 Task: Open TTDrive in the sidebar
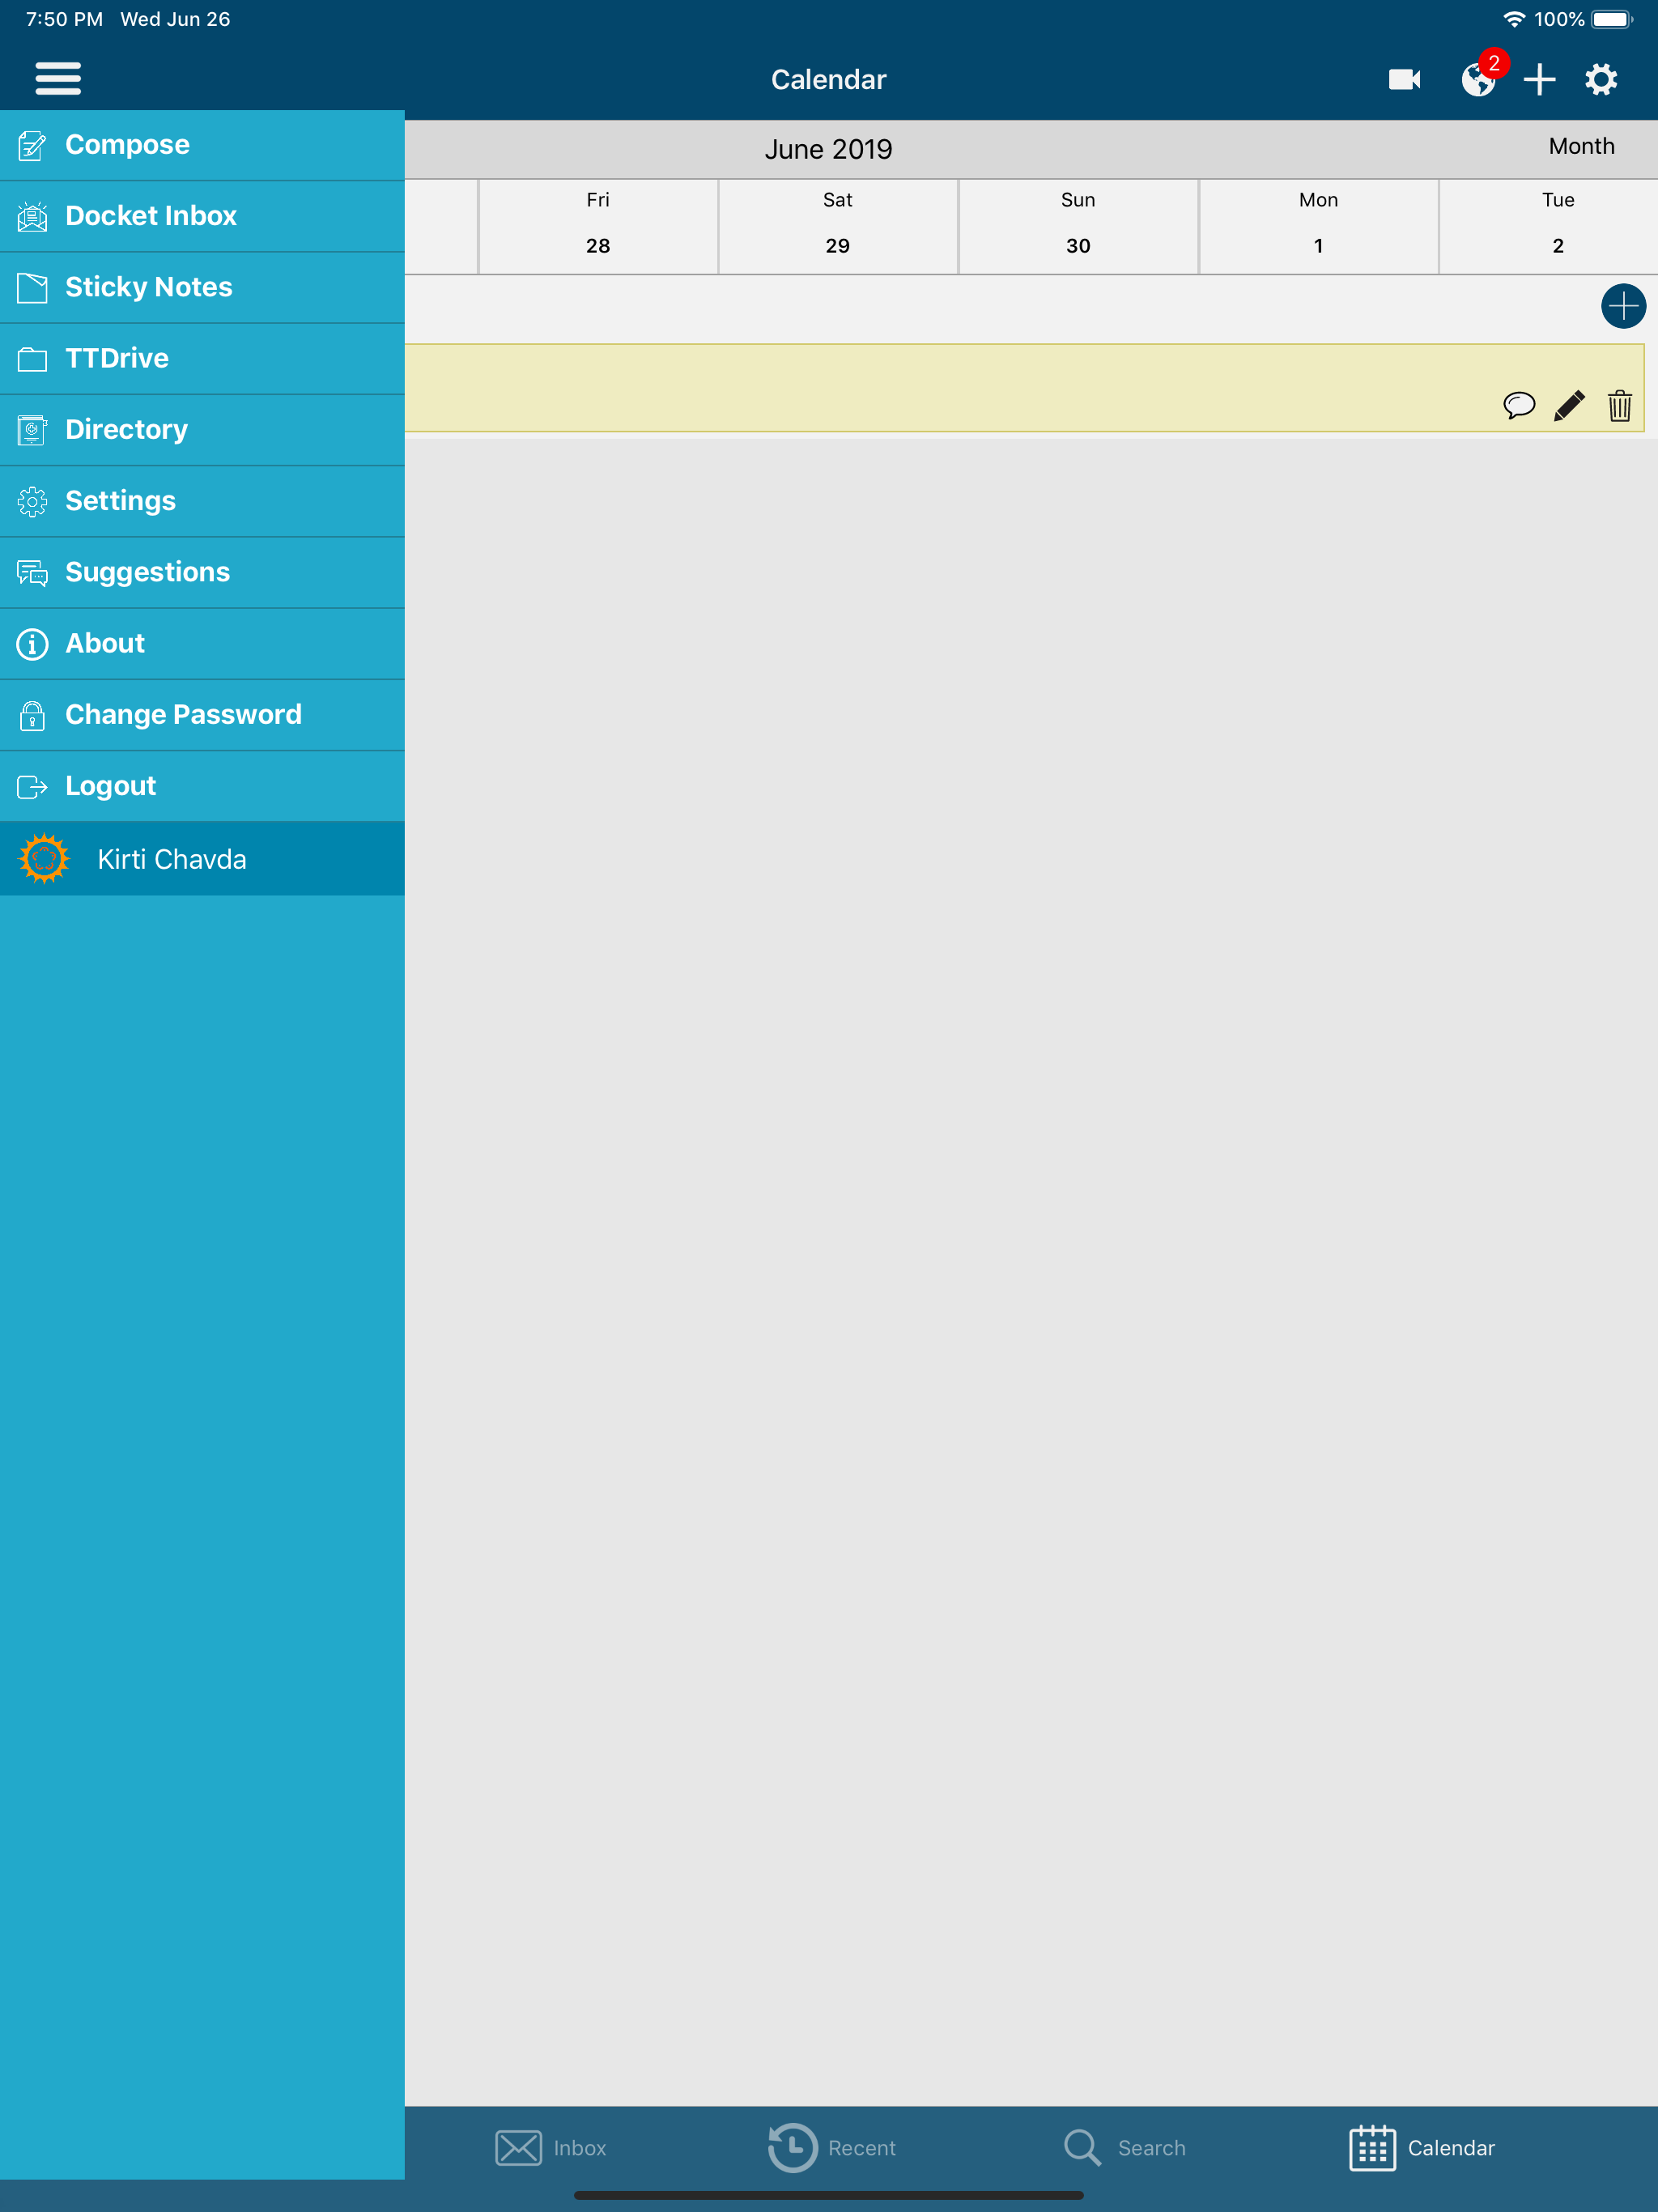(202, 359)
